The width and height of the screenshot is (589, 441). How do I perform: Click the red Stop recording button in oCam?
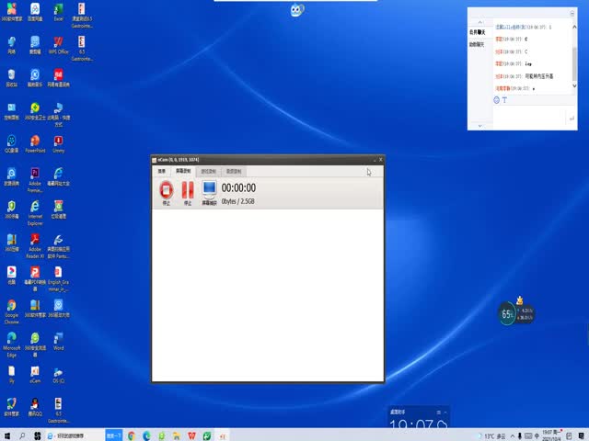coord(167,190)
